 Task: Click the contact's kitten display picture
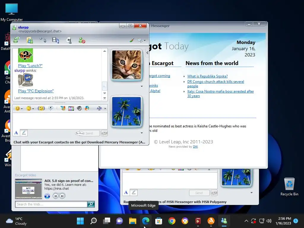click(126, 64)
